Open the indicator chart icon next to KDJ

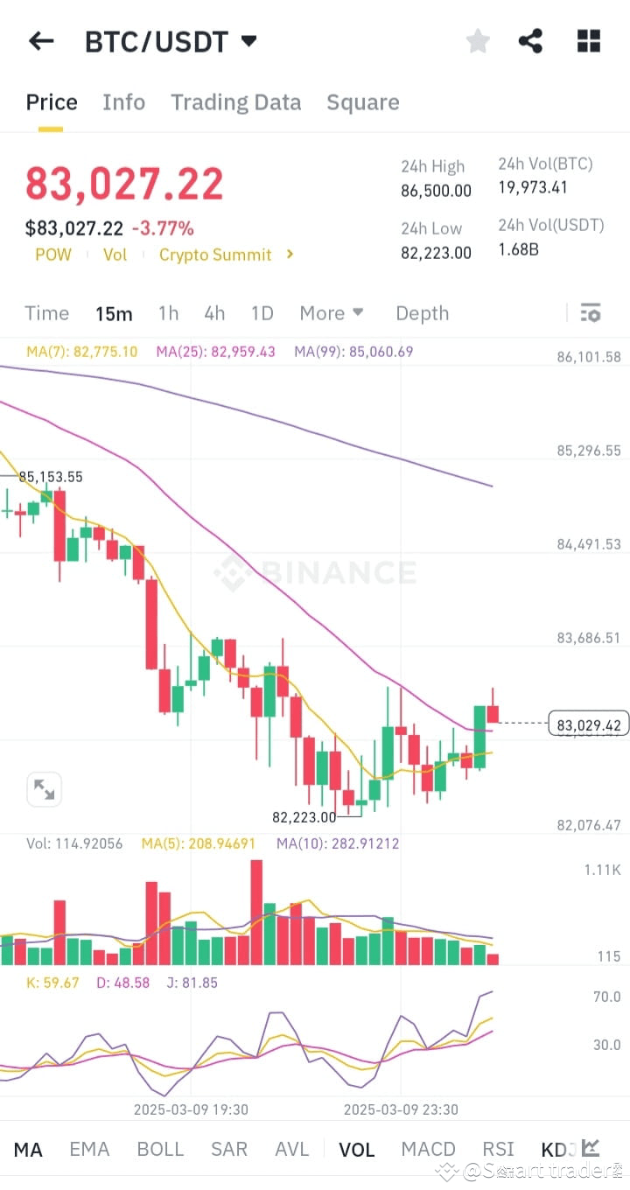[x=589, y=1149]
